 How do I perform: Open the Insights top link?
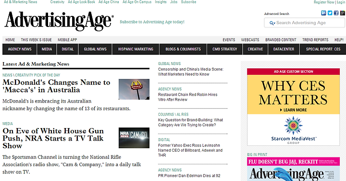(x=161, y=2)
